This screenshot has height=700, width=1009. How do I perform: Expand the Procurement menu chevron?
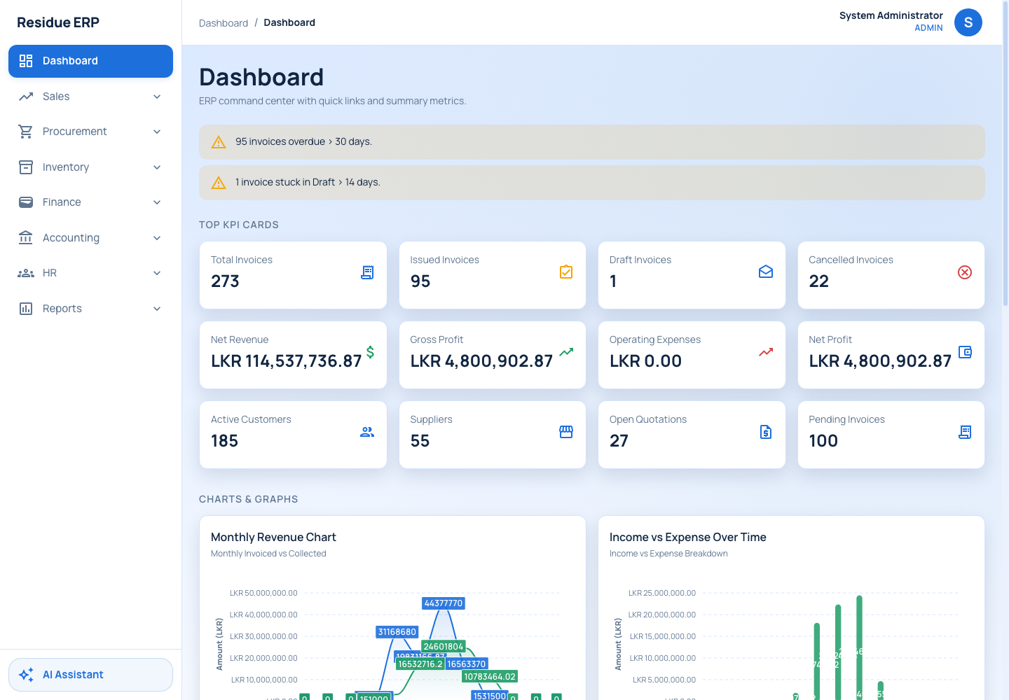click(157, 132)
